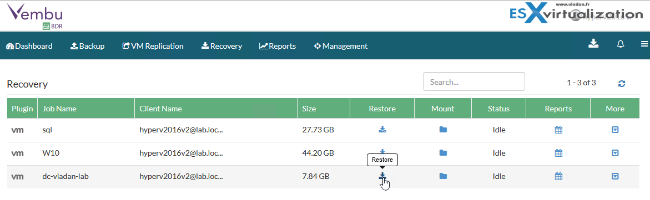The image size is (650, 200).
Task: Open the download icon in top bar
Action: [x=593, y=43]
